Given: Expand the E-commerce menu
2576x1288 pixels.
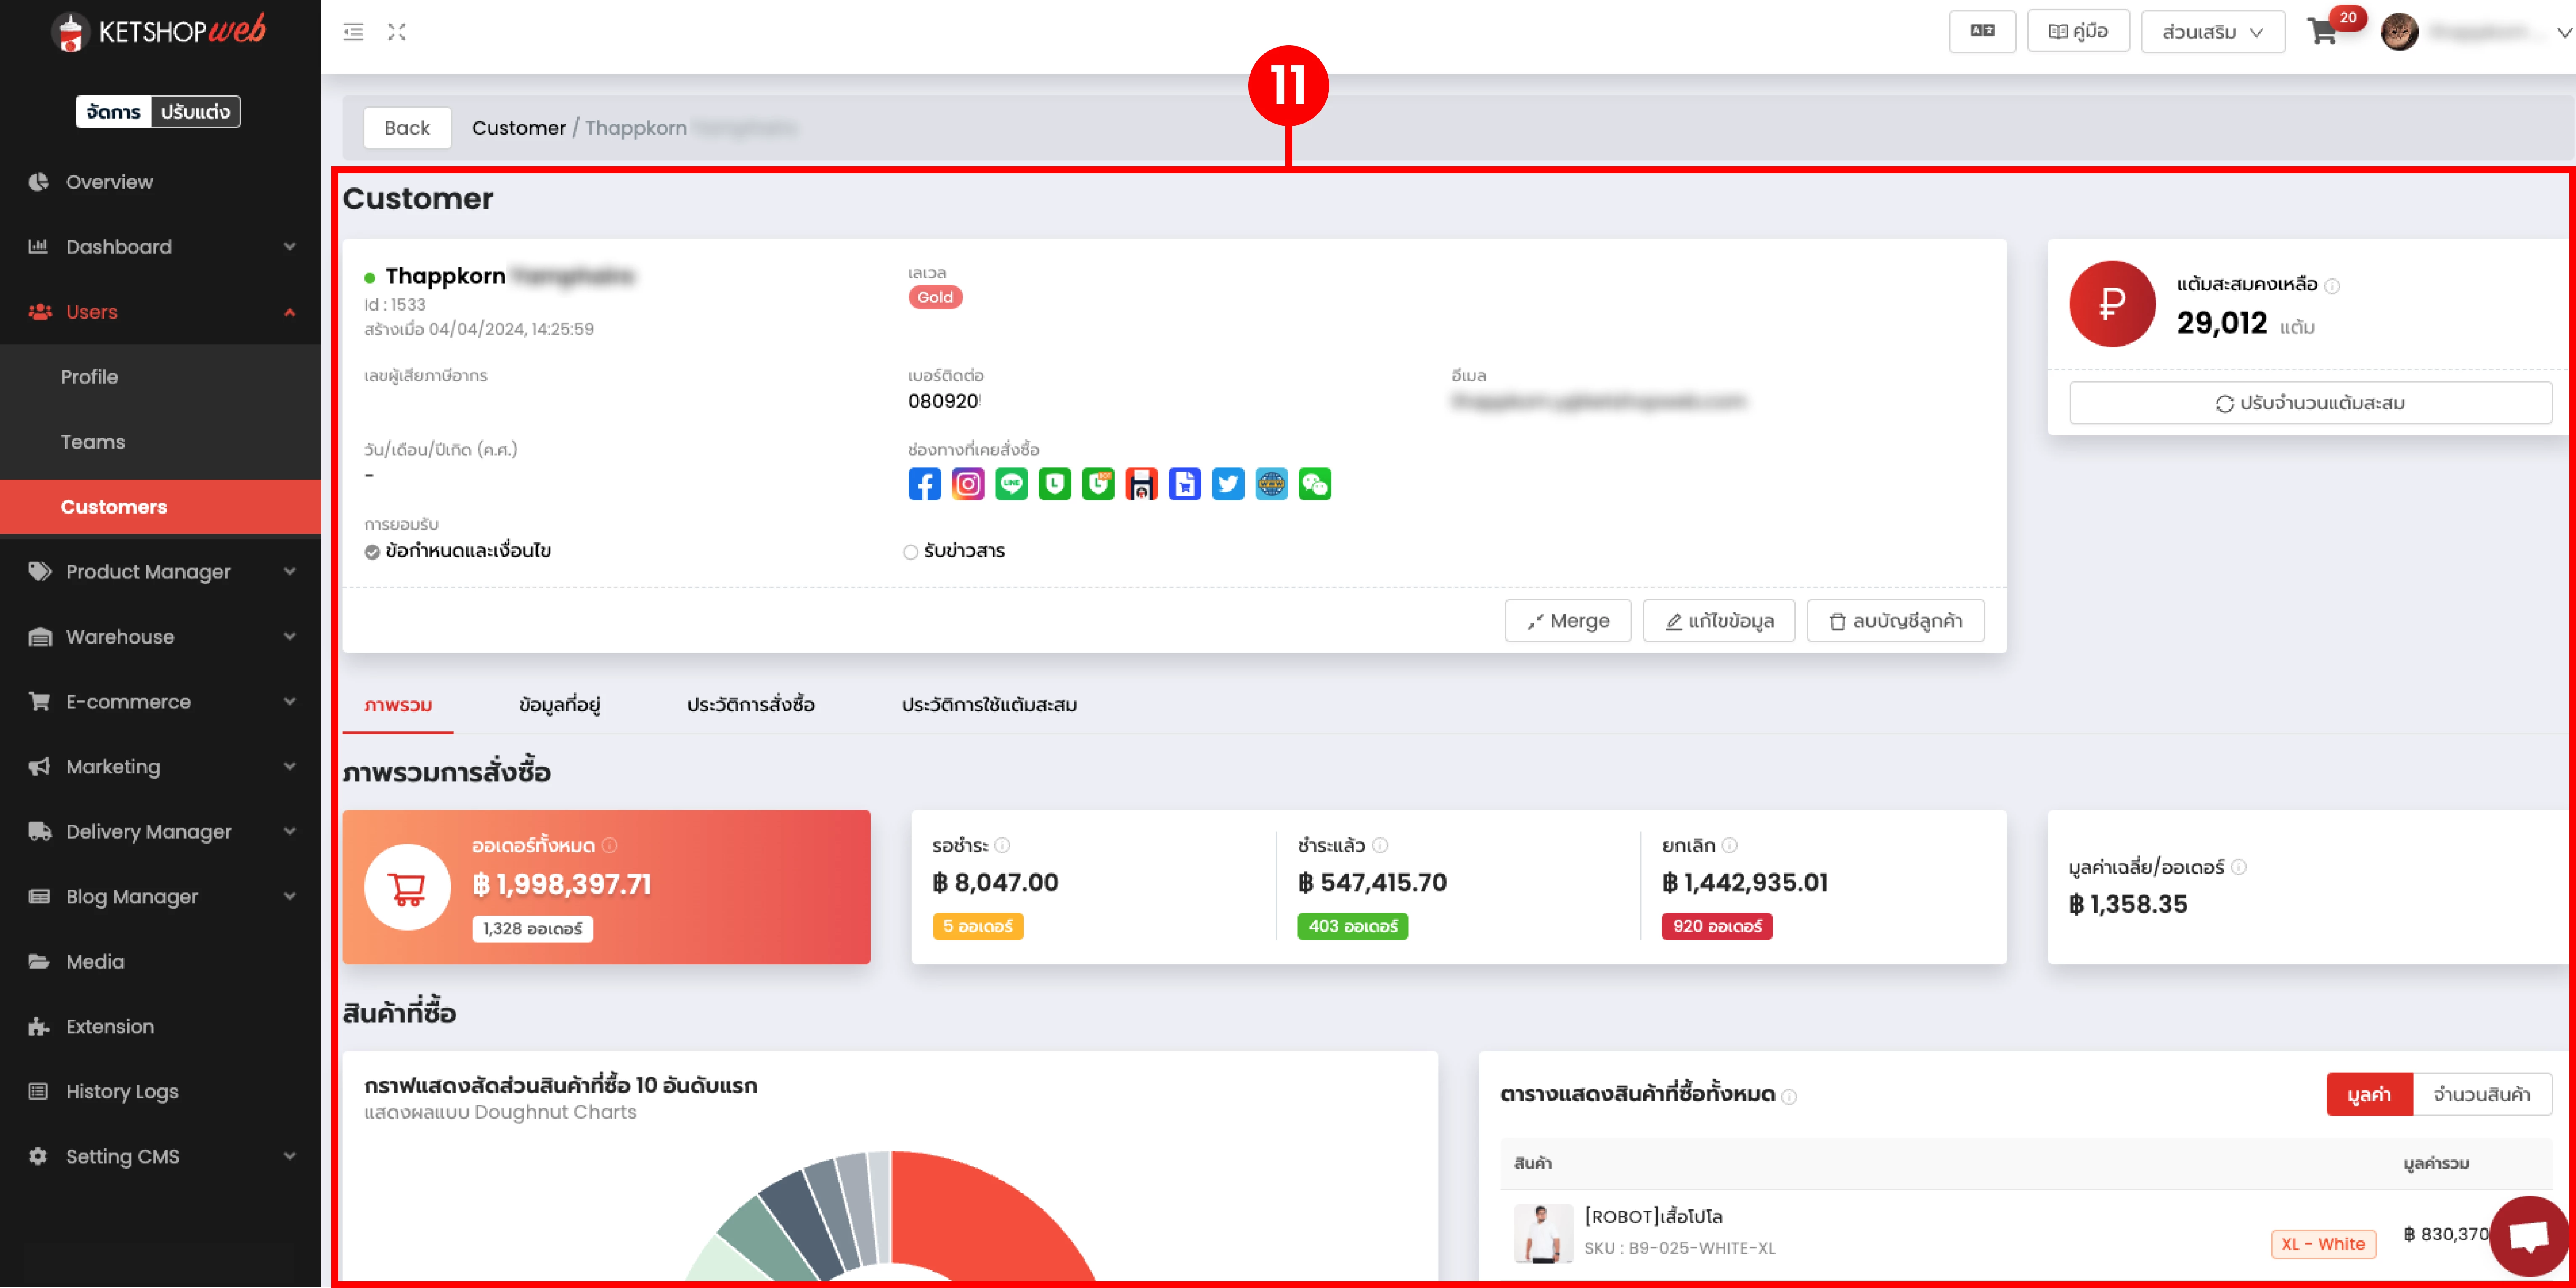Looking at the screenshot, I should 160,702.
